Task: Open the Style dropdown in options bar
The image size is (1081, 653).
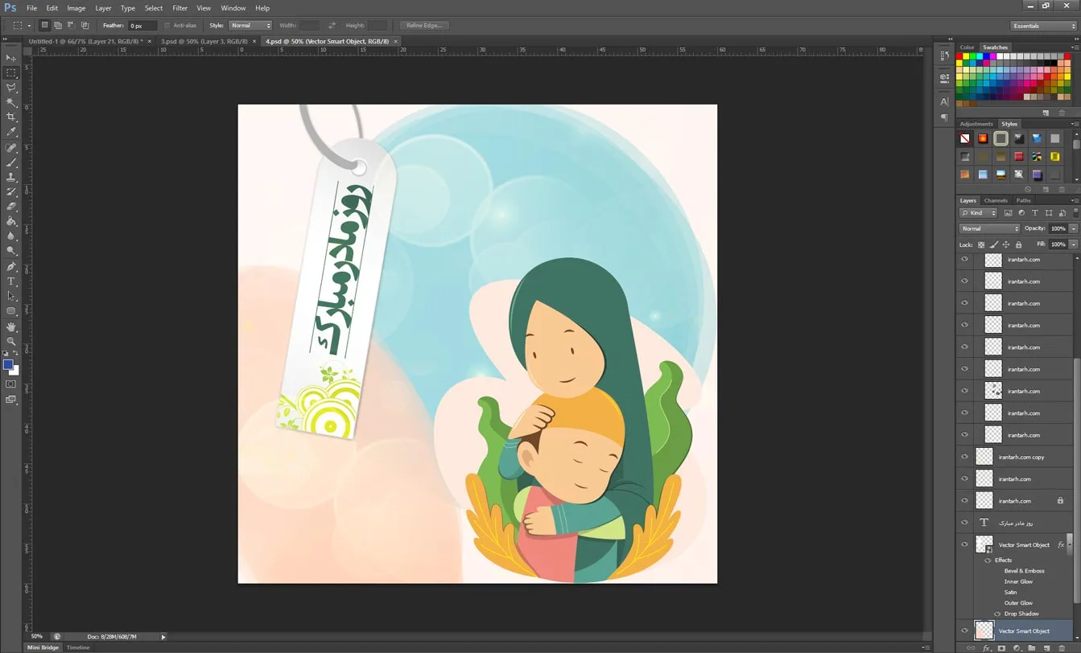Action: click(x=250, y=26)
